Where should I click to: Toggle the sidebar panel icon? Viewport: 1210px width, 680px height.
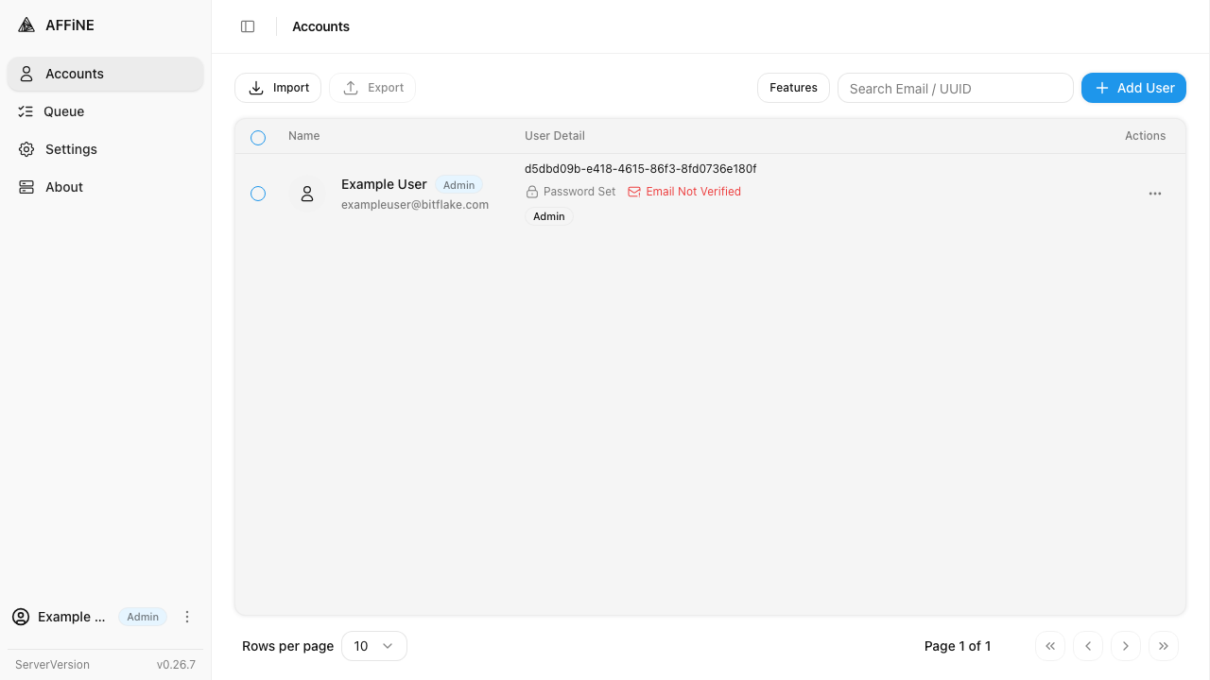248,26
